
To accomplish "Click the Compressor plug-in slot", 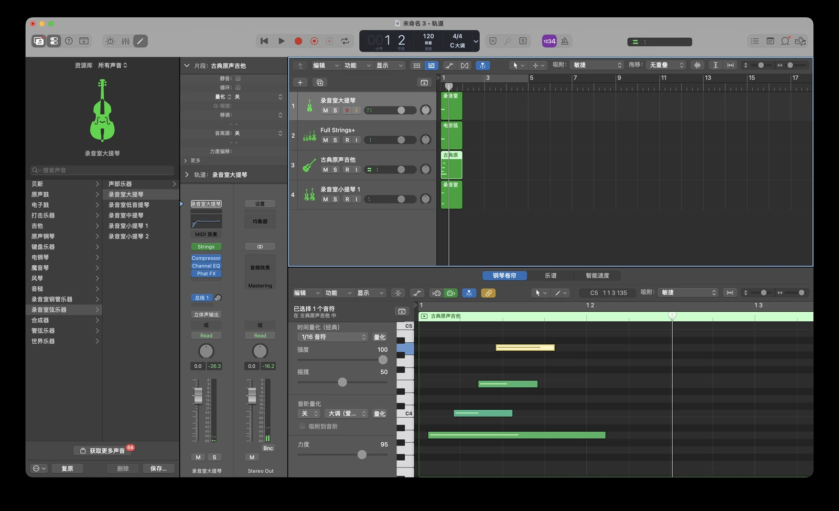I will tap(206, 258).
